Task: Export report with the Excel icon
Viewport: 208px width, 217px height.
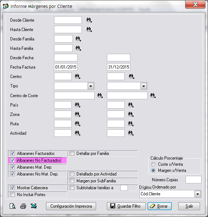Action: [34, 206]
